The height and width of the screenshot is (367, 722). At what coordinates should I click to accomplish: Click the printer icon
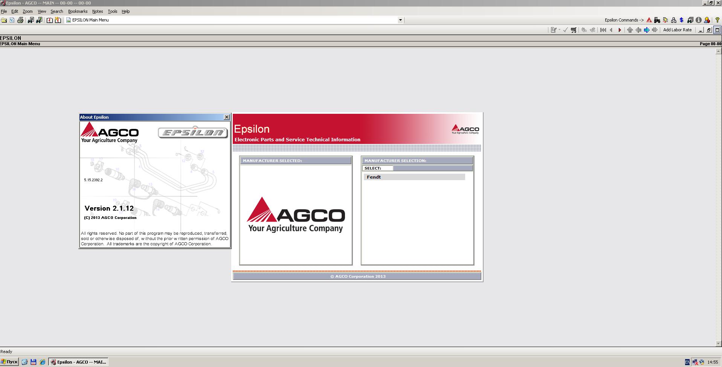click(20, 20)
